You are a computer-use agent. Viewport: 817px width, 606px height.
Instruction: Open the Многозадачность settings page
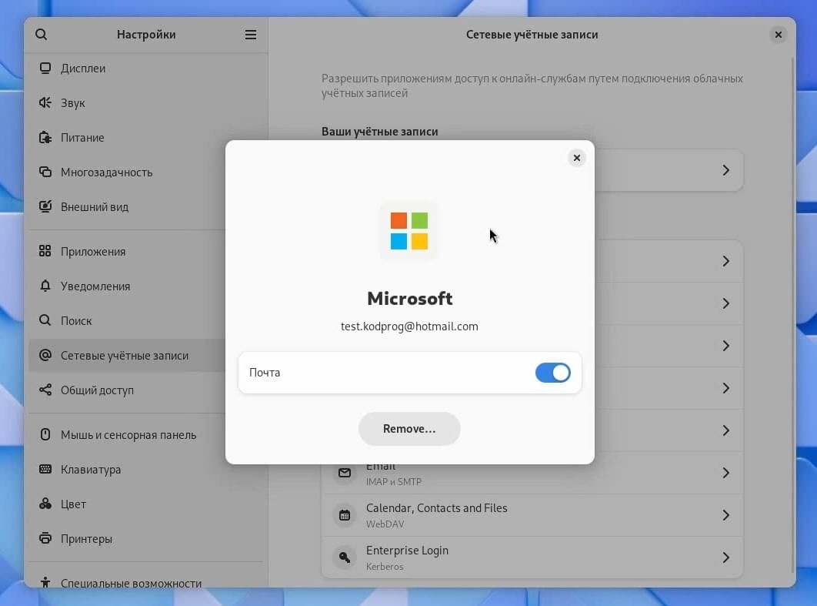point(146,172)
